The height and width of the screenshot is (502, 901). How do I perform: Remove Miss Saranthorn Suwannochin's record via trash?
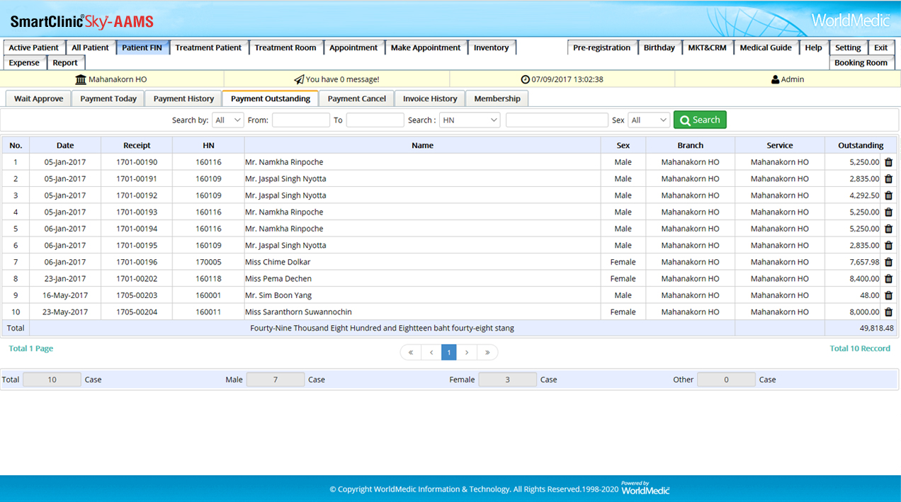(888, 312)
